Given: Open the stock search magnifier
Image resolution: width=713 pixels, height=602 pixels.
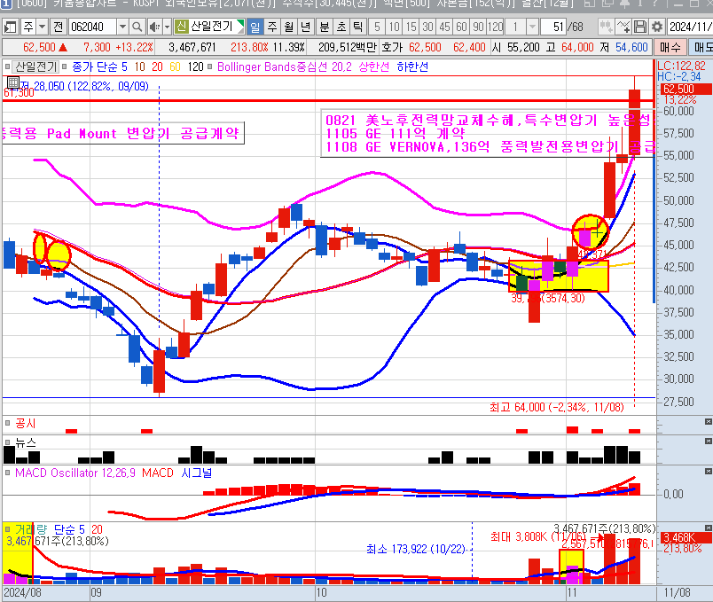Looking at the screenshot, I should (x=137, y=27).
